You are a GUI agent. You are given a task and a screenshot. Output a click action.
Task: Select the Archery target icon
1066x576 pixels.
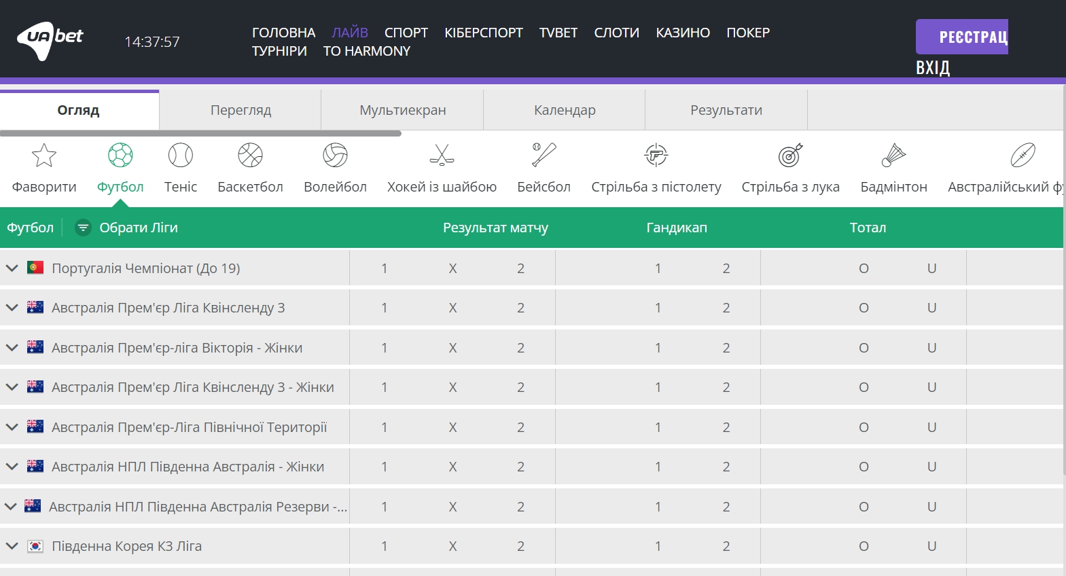(790, 156)
